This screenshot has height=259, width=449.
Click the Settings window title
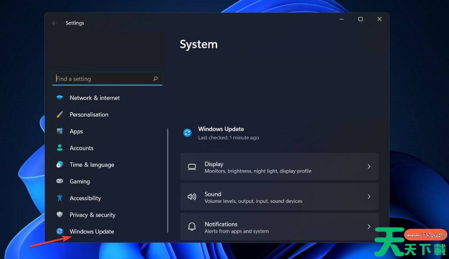pos(75,23)
